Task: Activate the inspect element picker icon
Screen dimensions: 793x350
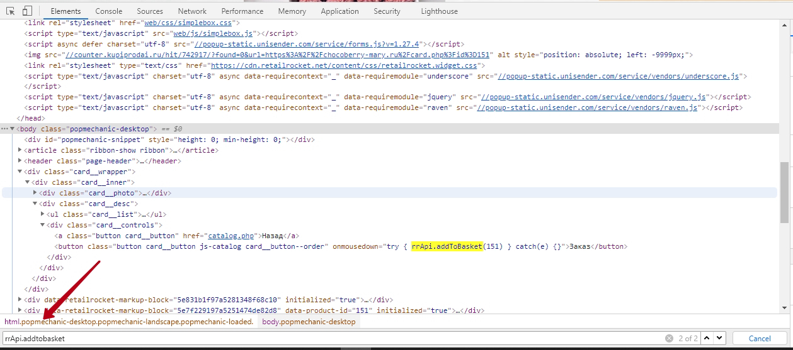Action: click(x=11, y=11)
